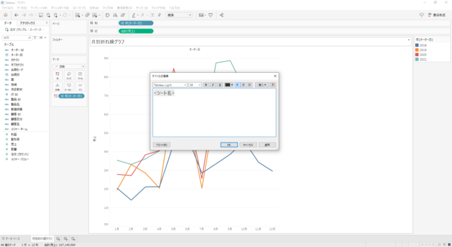The image size is (452, 247).
Task: Click the OK button in the dialog
Action: pos(229,145)
